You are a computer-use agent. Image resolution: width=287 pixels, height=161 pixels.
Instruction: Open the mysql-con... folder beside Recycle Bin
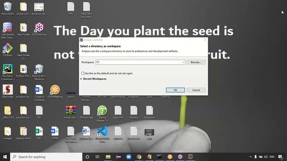click(23, 8)
